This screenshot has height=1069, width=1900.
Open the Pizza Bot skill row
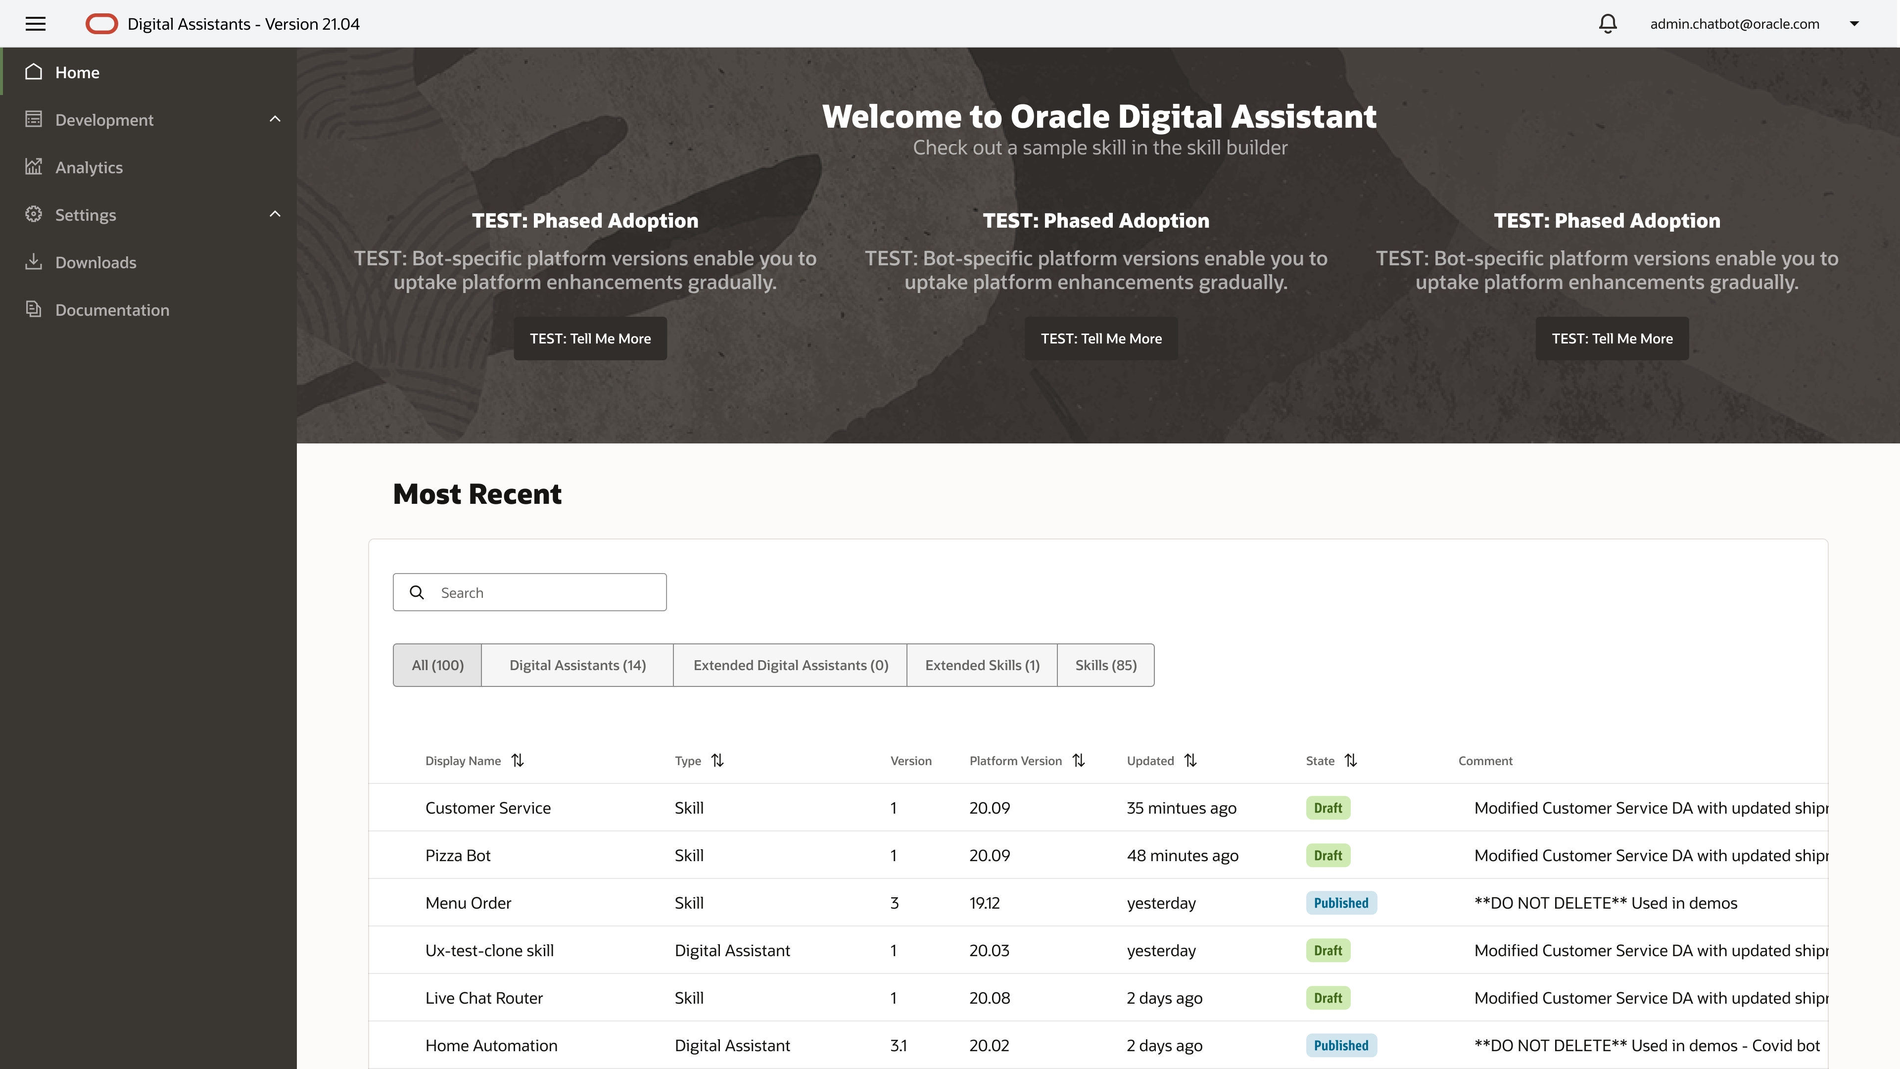[x=1098, y=855]
